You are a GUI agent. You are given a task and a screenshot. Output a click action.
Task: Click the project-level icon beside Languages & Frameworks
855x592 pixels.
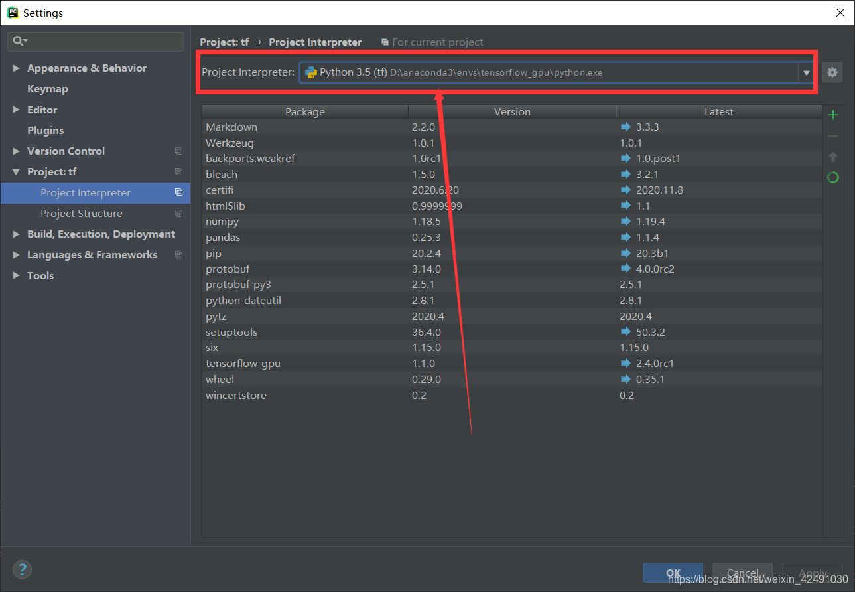point(178,255)
